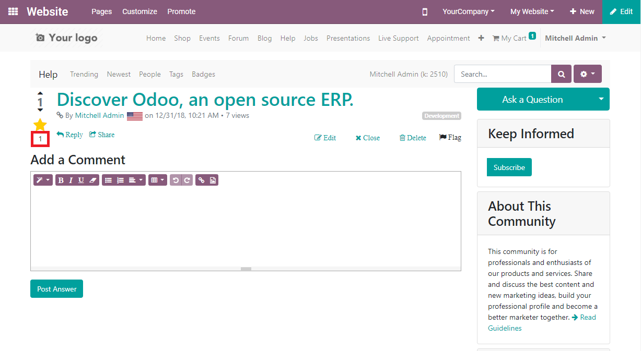Open the insert table dropdown
Image resolution: width=641 pixels, height=351 pixels.
point(157,180)
